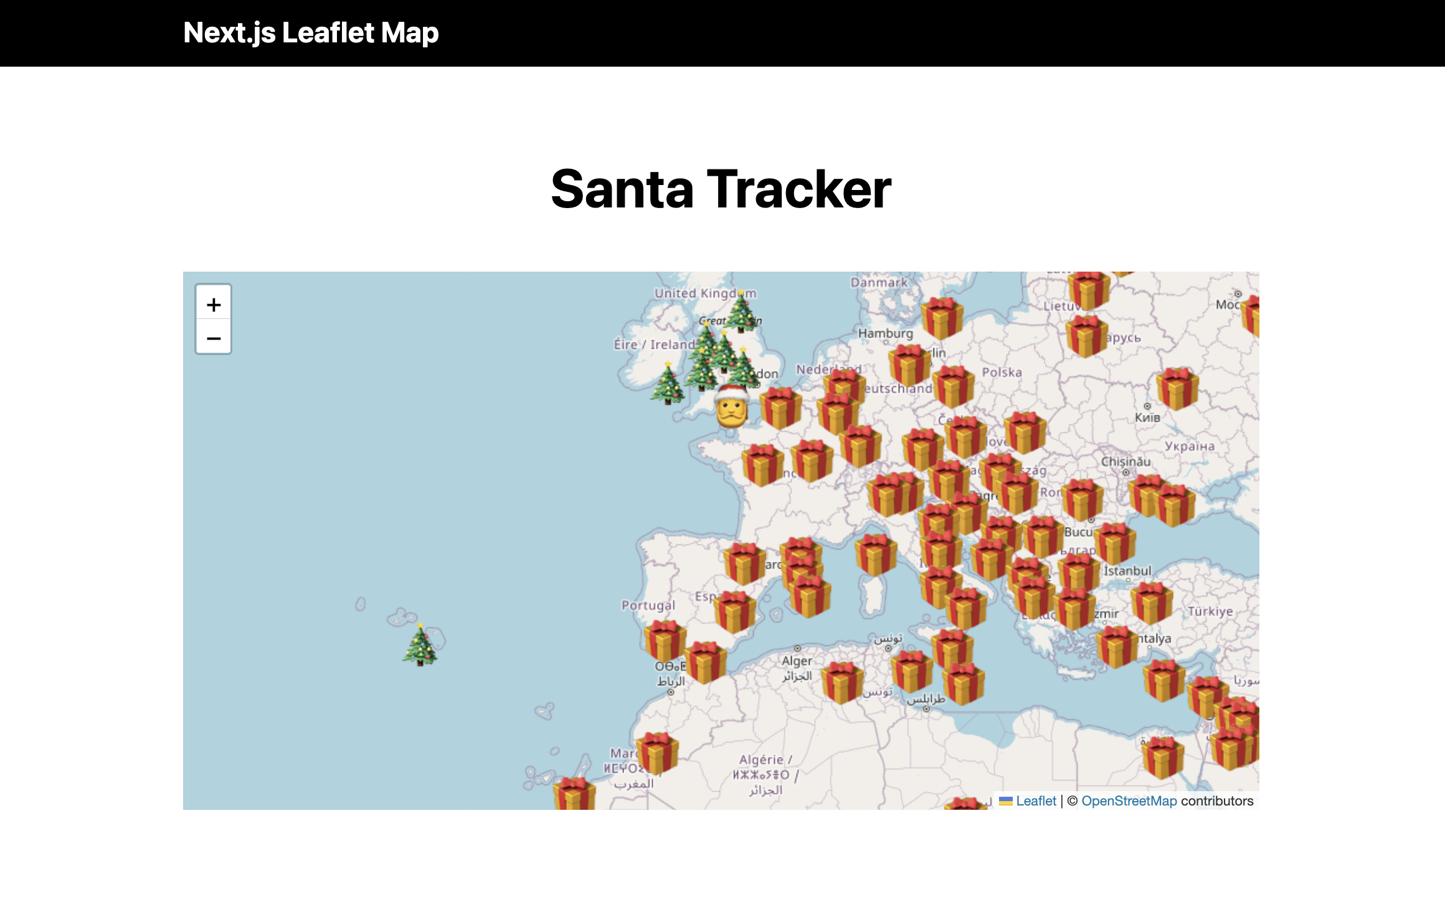
Task: Zoom in using the plus button
Action: [x=214, y=305]
